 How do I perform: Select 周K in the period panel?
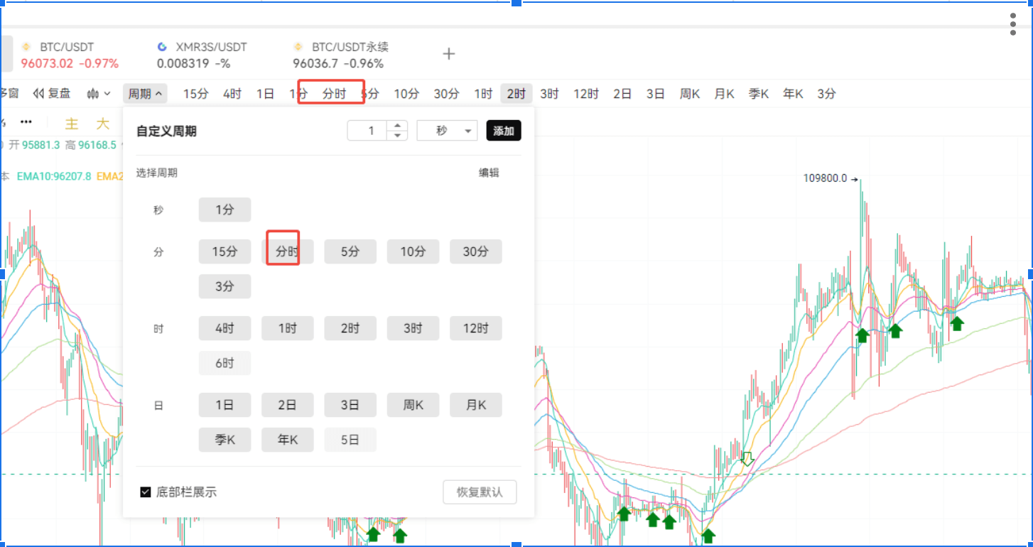[413, 405]
